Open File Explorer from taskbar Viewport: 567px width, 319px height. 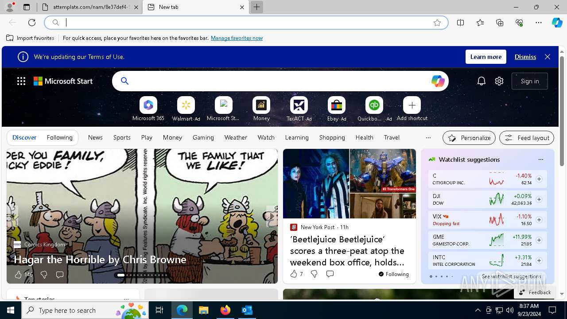point(203,310)
